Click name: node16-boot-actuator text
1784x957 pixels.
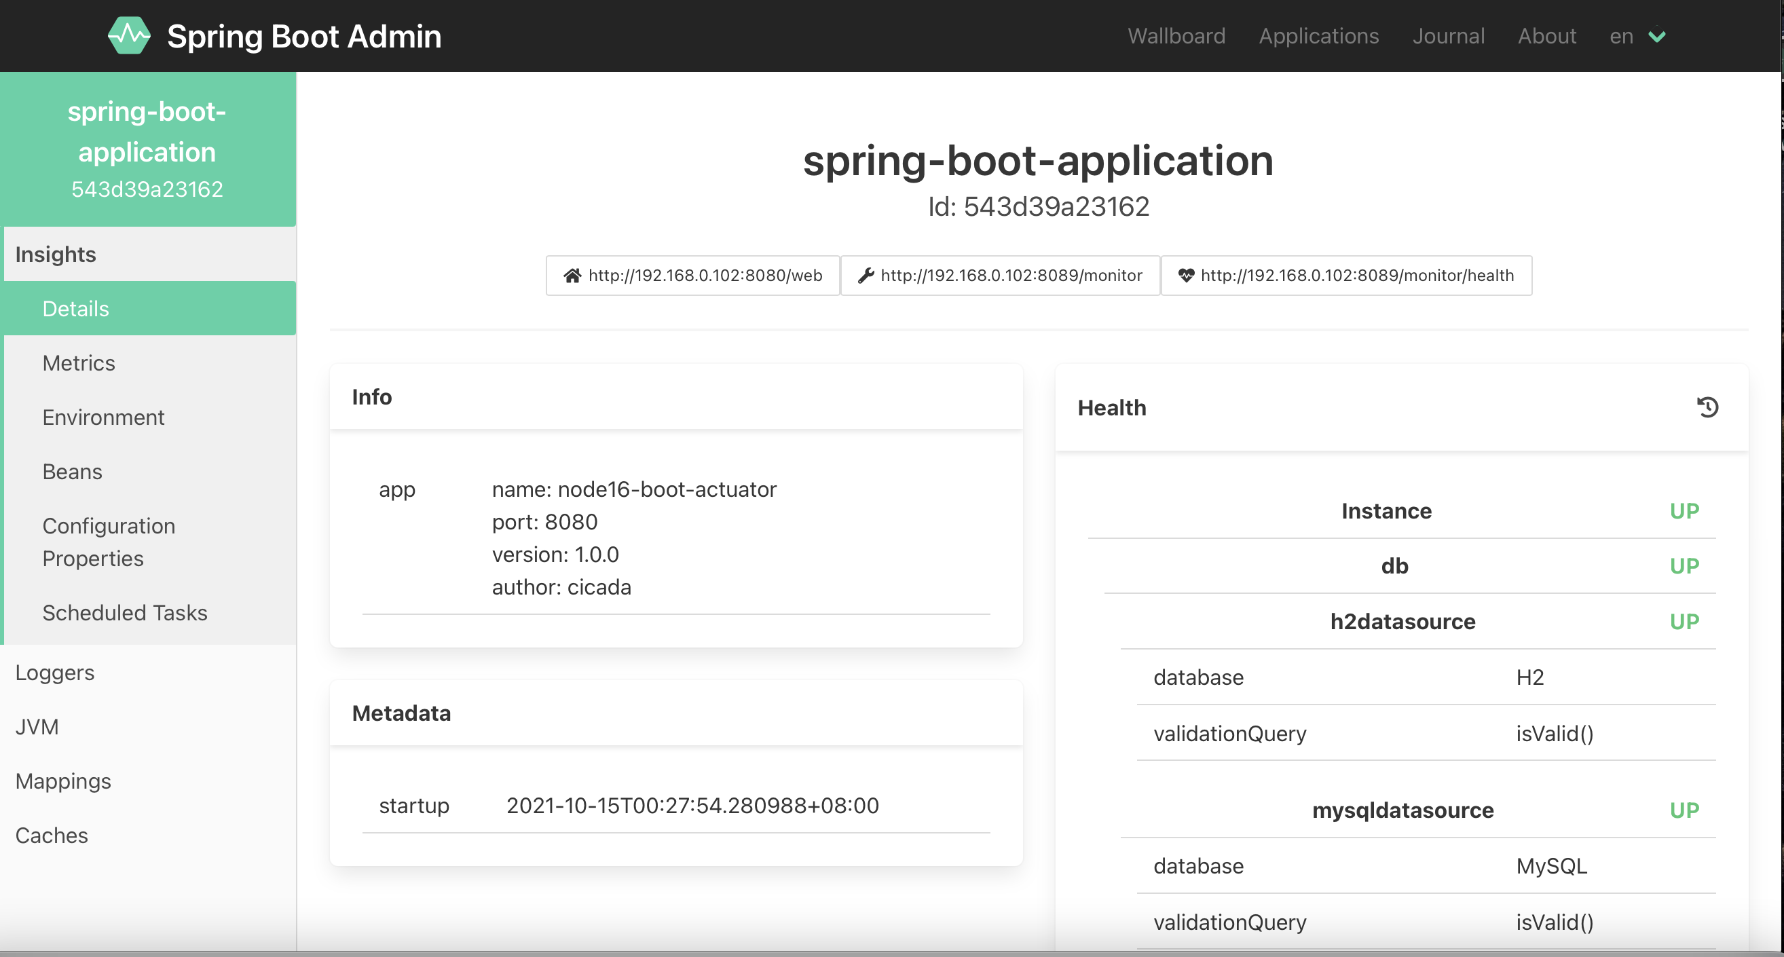coord(633,489)
